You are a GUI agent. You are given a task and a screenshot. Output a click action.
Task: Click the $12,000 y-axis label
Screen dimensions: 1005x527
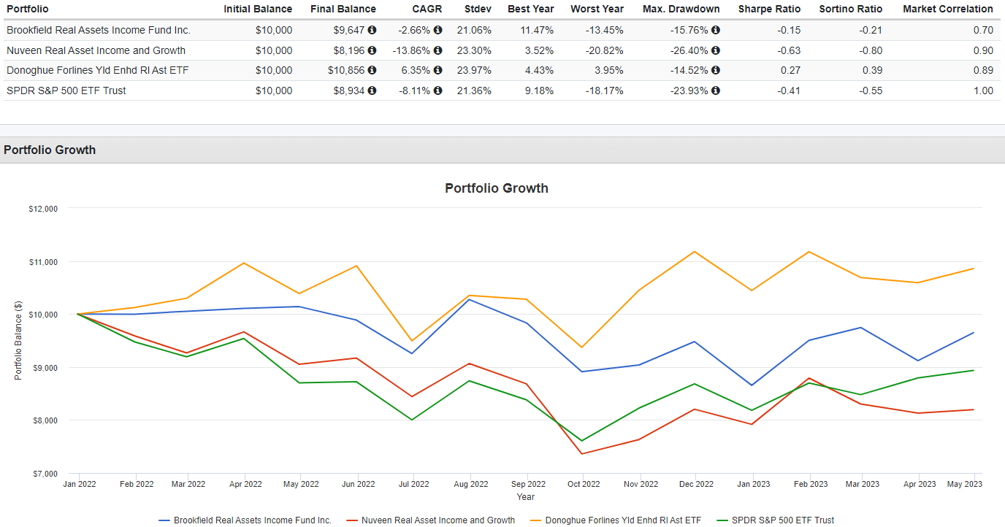43,209
